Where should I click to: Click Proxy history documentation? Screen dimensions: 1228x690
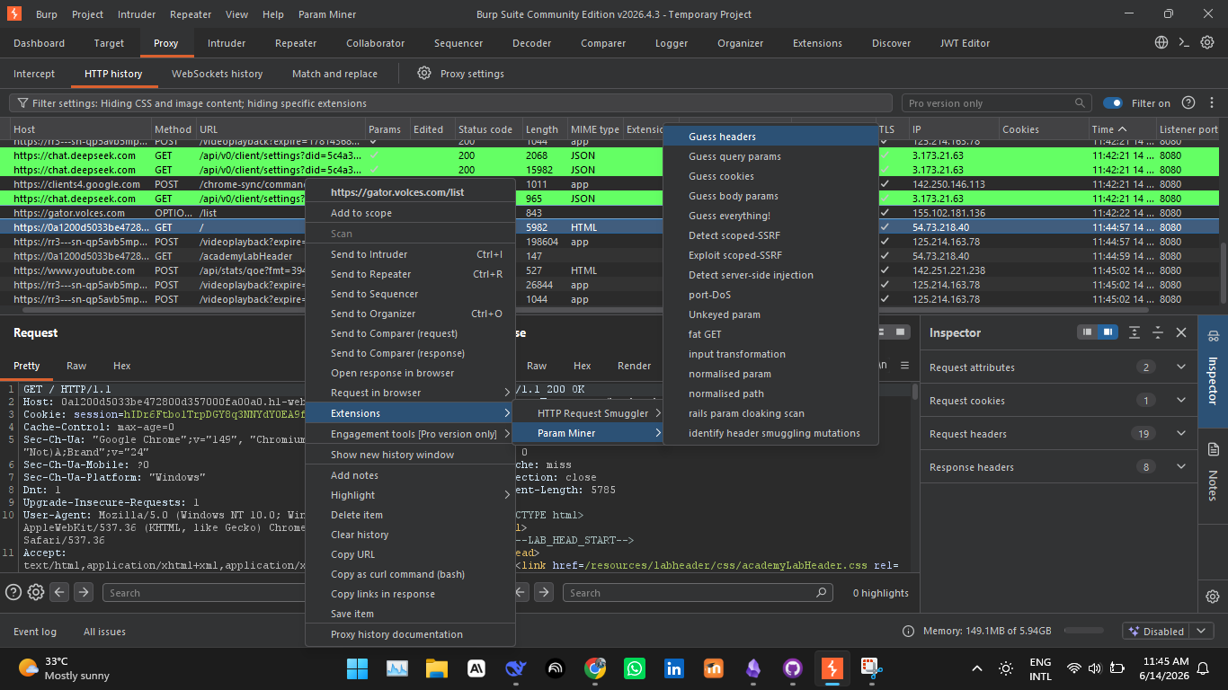click(x=410, y=634)
